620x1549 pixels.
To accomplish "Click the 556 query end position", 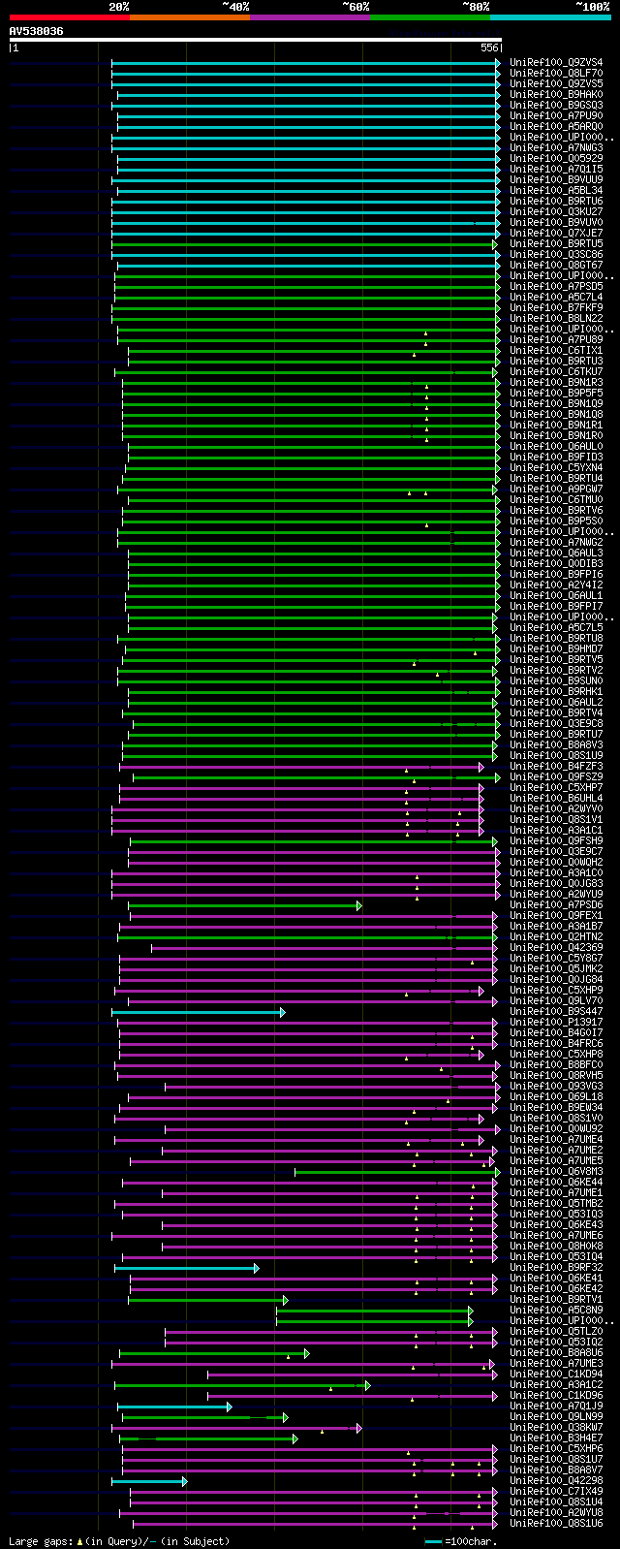I will [x=489, y=47].
